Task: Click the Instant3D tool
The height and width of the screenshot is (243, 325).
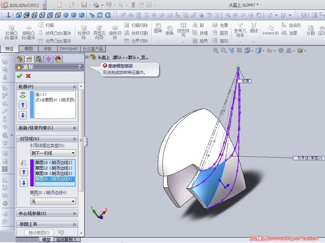Action: (270, 30)
